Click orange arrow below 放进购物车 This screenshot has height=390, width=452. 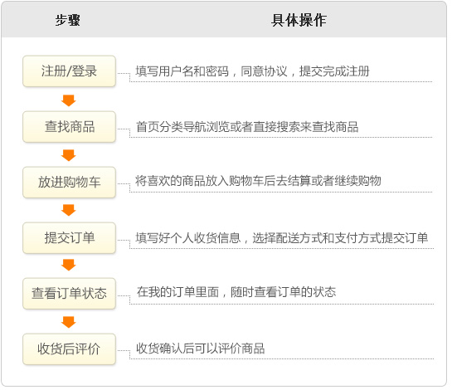69,210
